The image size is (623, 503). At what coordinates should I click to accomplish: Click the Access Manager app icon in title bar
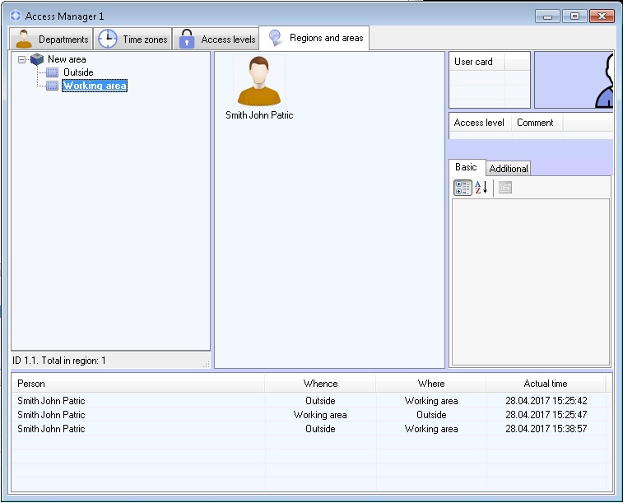coord(16,16)
